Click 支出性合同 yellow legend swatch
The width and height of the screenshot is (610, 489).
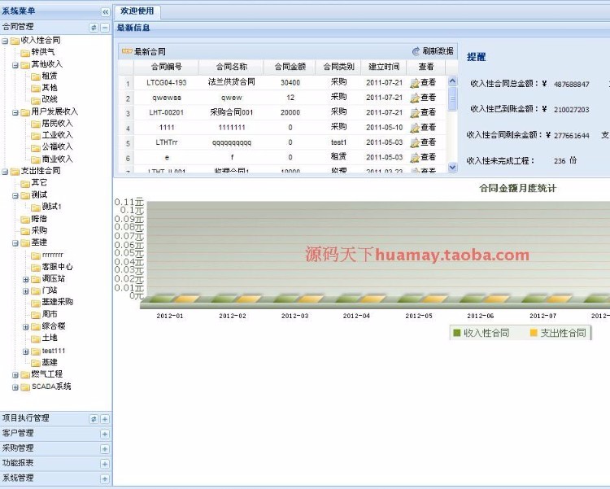click(x=534, y=333)
